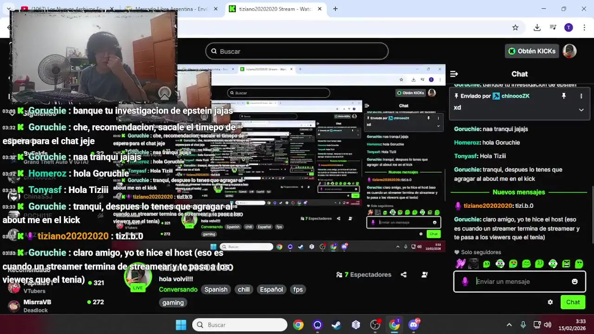The height and width of the screenshot is (334, 594).
Task: Open Homeroz username in chat
Action: 467,142
